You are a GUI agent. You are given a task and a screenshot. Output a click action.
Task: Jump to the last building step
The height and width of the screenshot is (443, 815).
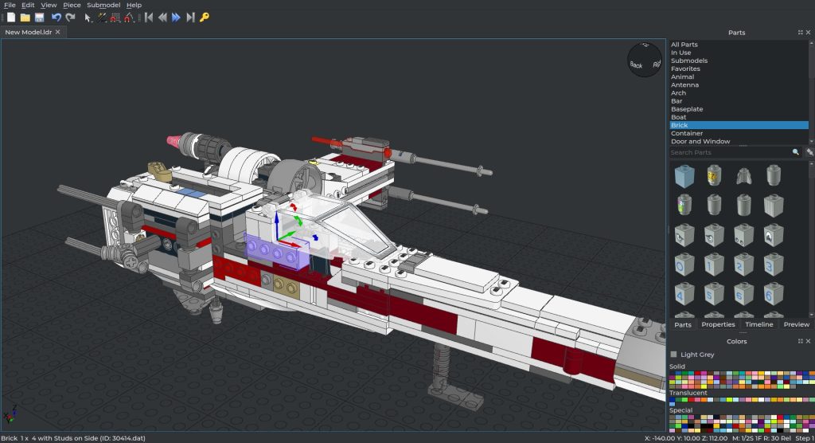190,18
